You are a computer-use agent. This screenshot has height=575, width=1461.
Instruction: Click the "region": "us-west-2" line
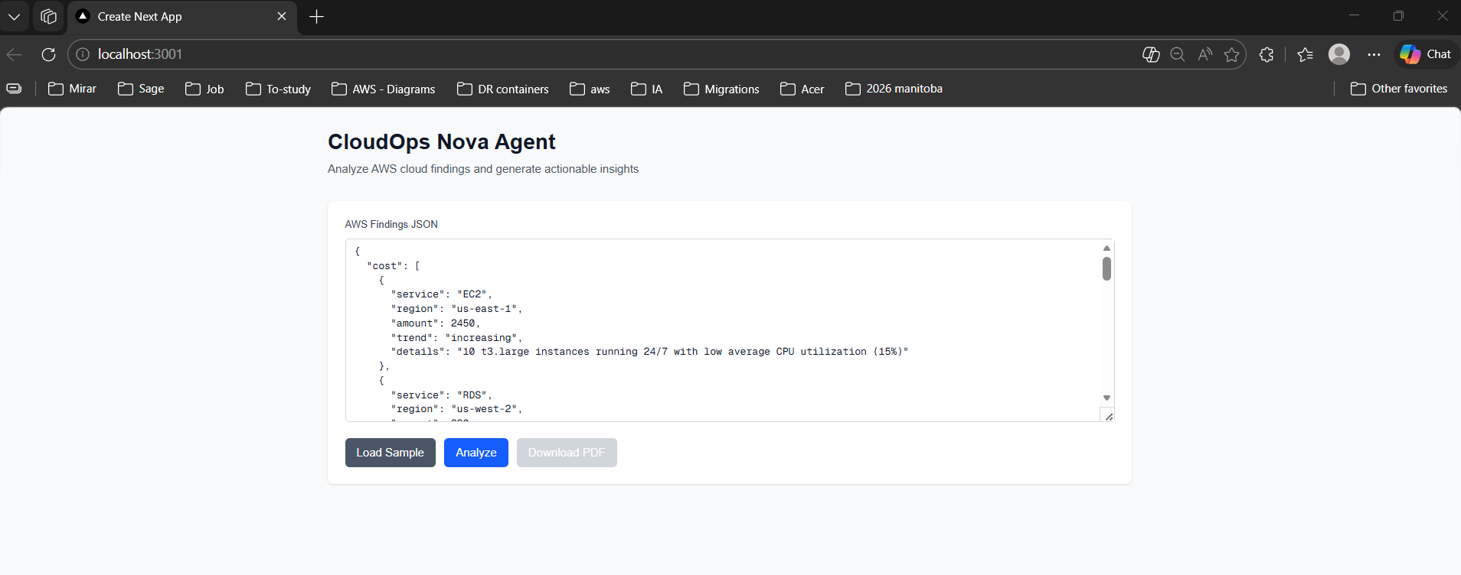pos(456,409)
